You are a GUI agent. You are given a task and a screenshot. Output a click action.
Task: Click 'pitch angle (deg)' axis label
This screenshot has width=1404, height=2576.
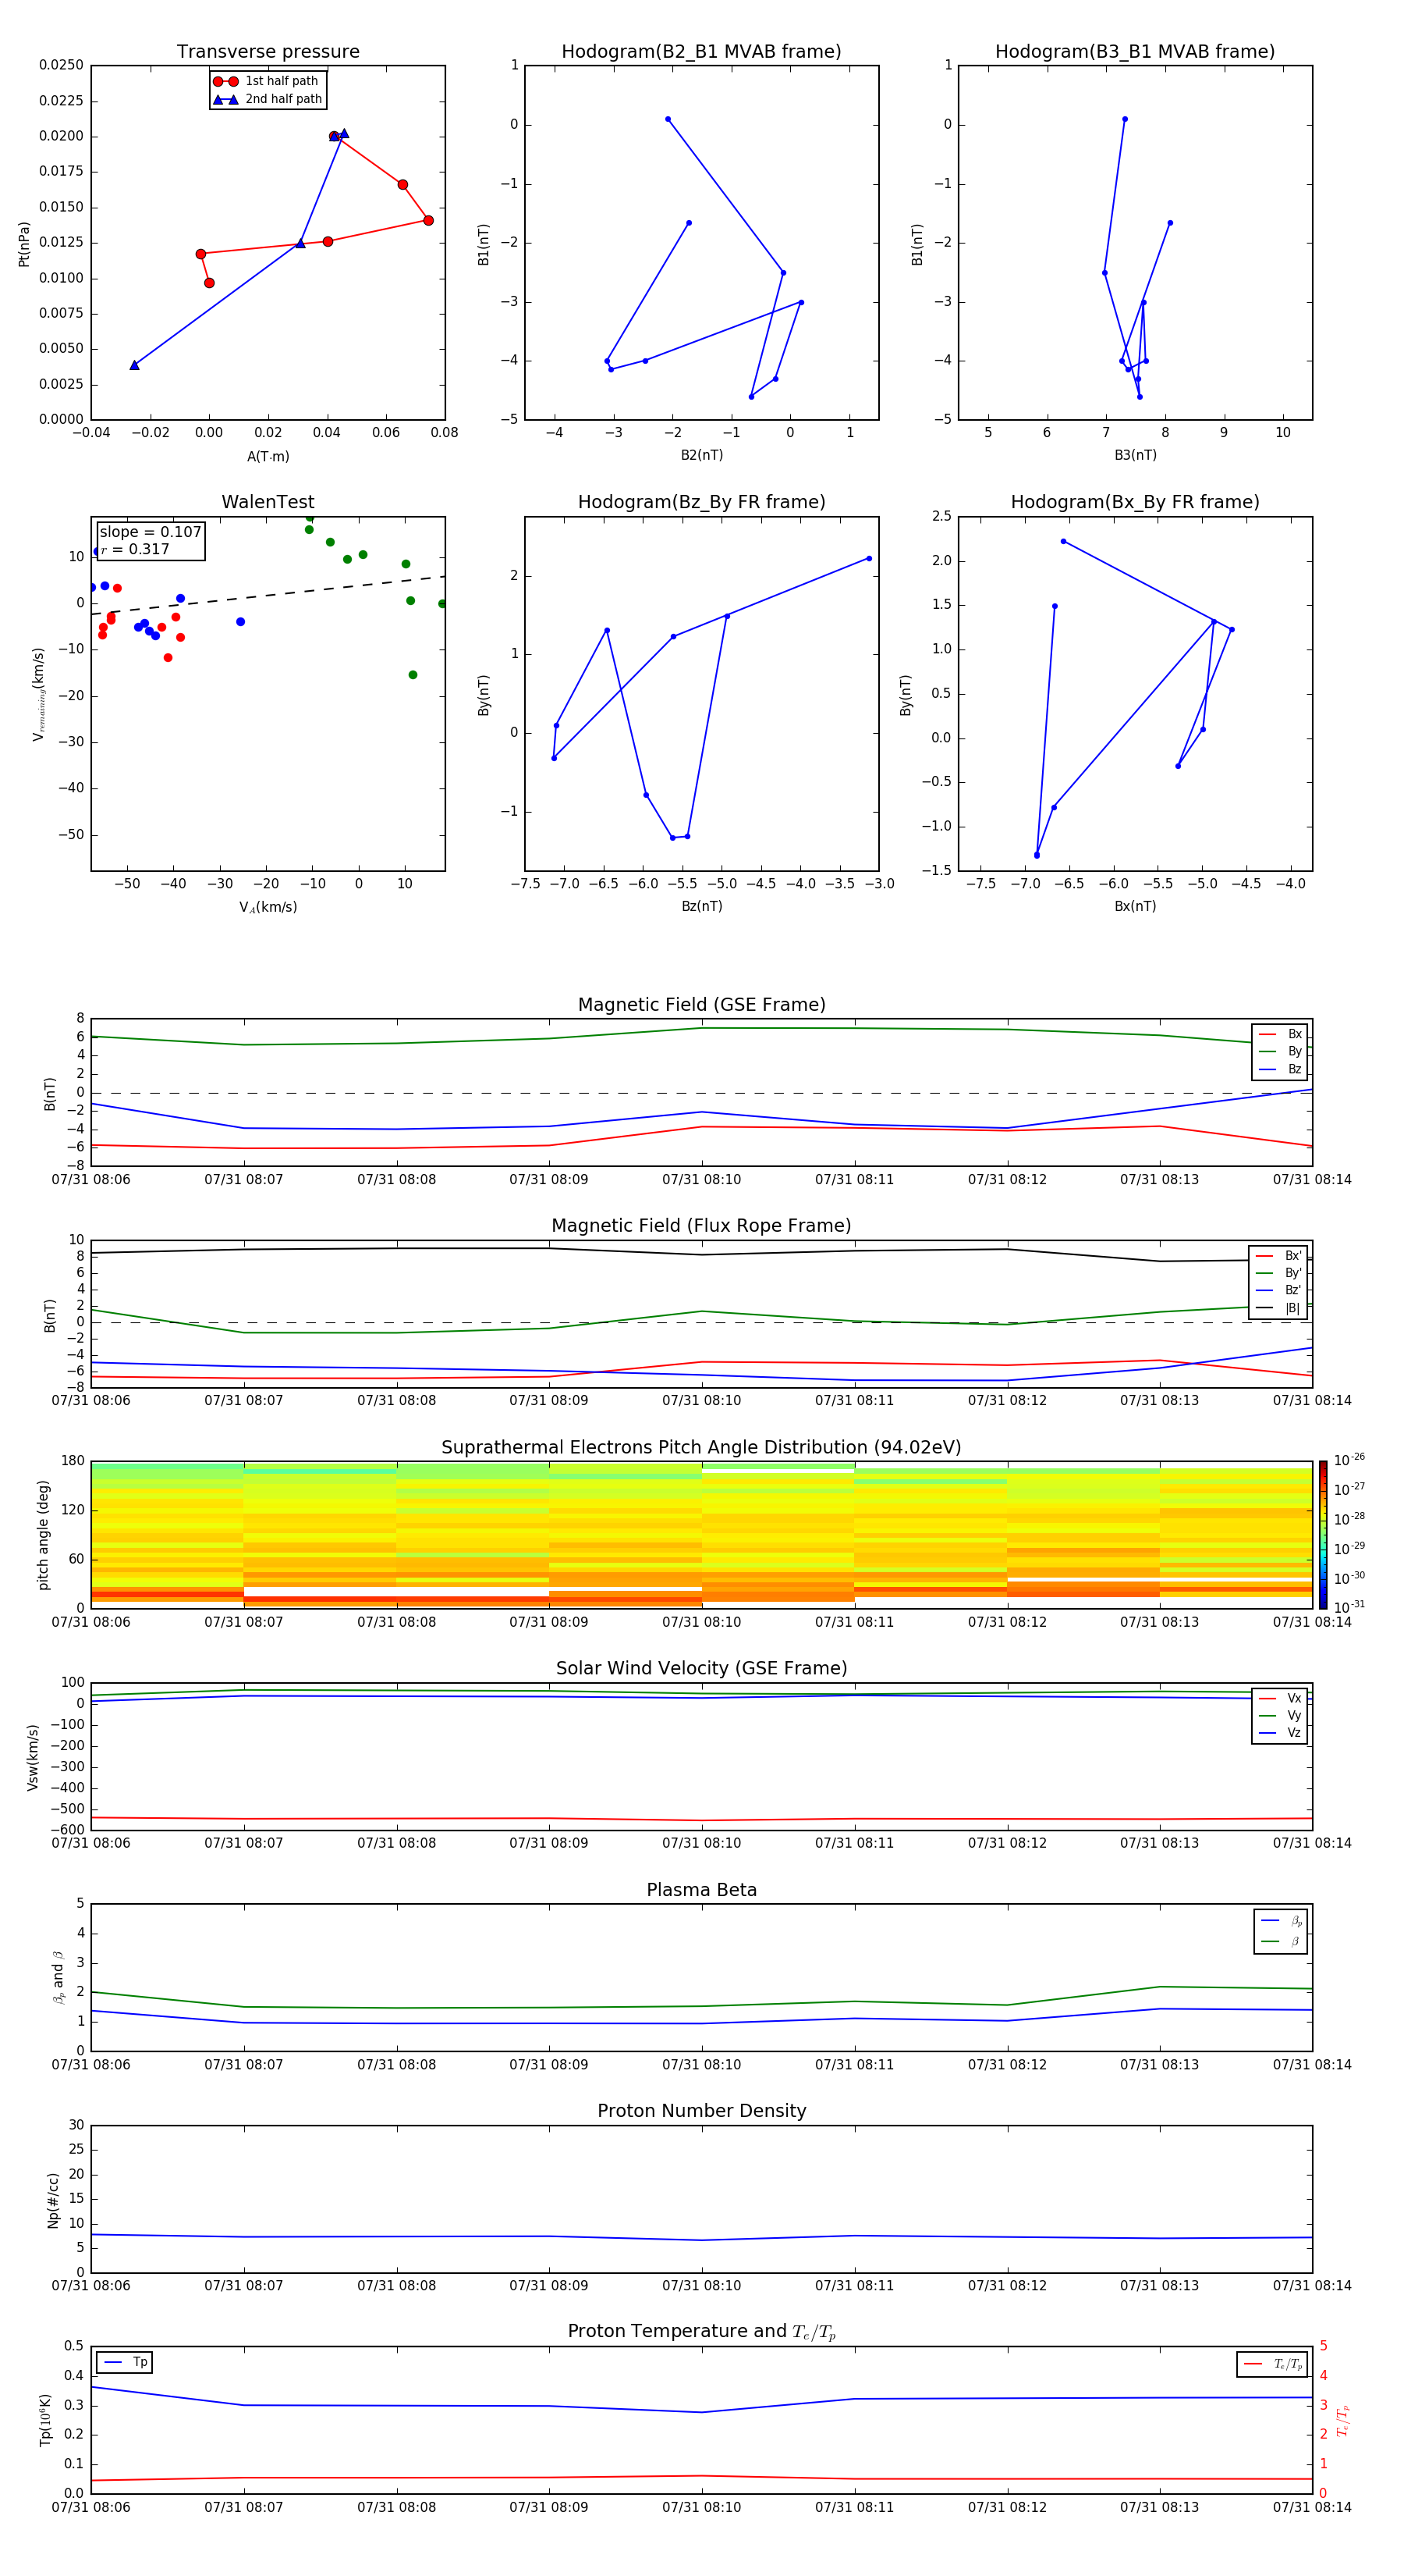coord(43,1535)
